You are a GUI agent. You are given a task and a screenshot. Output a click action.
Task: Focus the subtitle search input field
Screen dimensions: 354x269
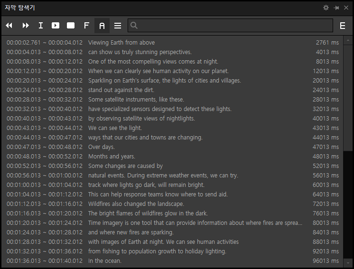(x=230, y=25)
